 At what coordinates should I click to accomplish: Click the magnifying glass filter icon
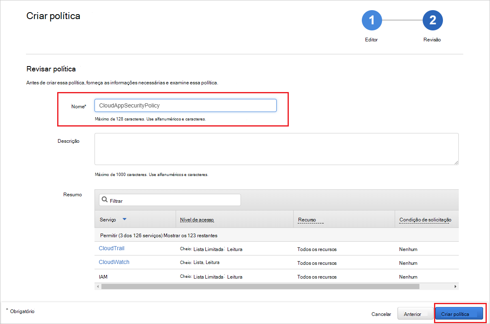[x=105, y=200]
